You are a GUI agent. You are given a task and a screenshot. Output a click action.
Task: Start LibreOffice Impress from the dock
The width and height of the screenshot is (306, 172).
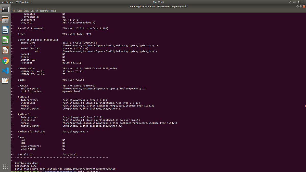pyautogui.click(x=5, y=50)
